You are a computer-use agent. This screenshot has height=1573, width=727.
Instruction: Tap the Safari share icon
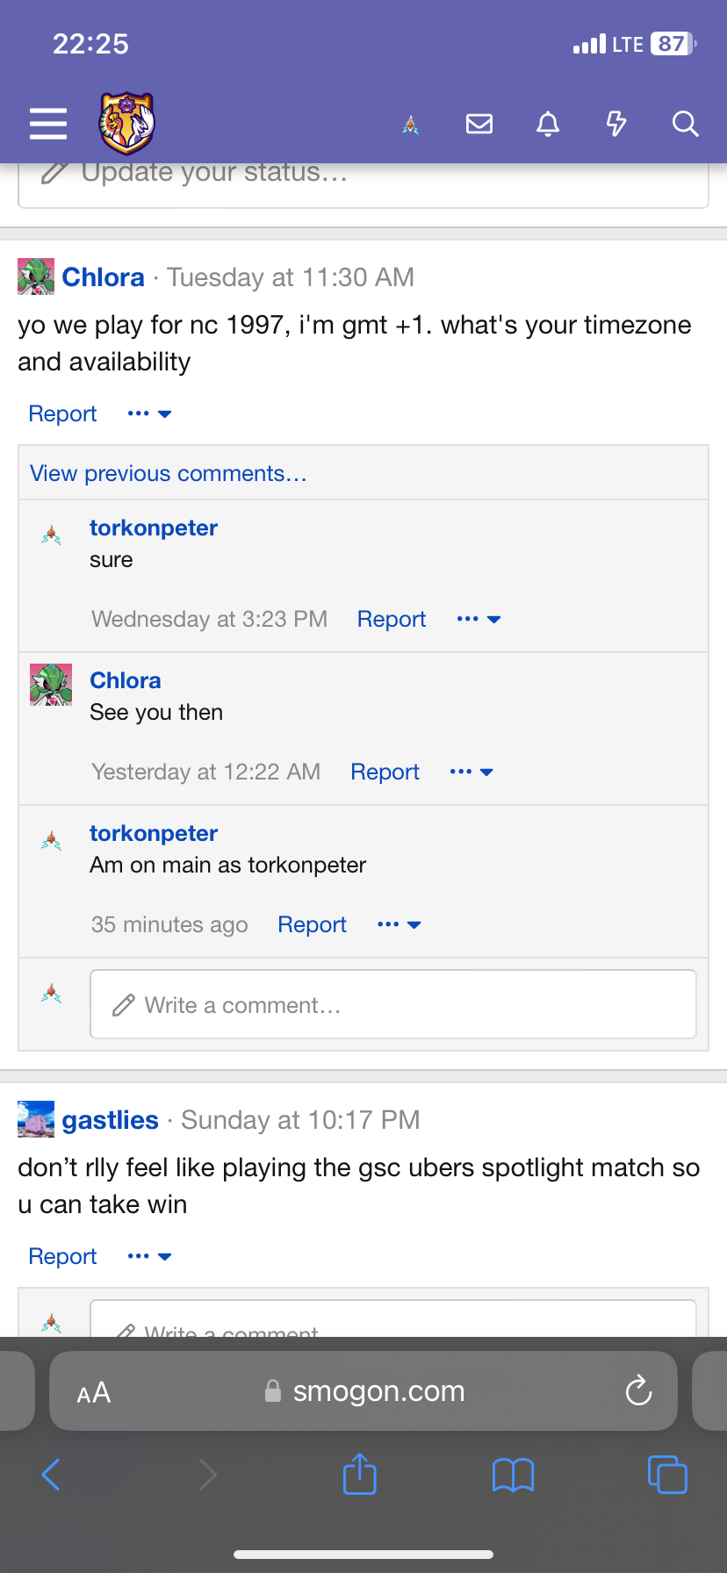click(x=359, y=1474)
